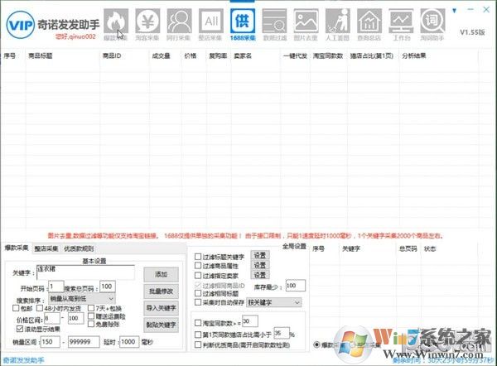Enable the 48小时内发货 checkbox

pos(40,308)
